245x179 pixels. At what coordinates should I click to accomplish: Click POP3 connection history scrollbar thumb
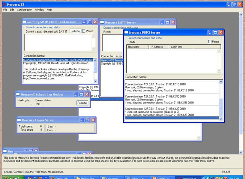point(221,107)
